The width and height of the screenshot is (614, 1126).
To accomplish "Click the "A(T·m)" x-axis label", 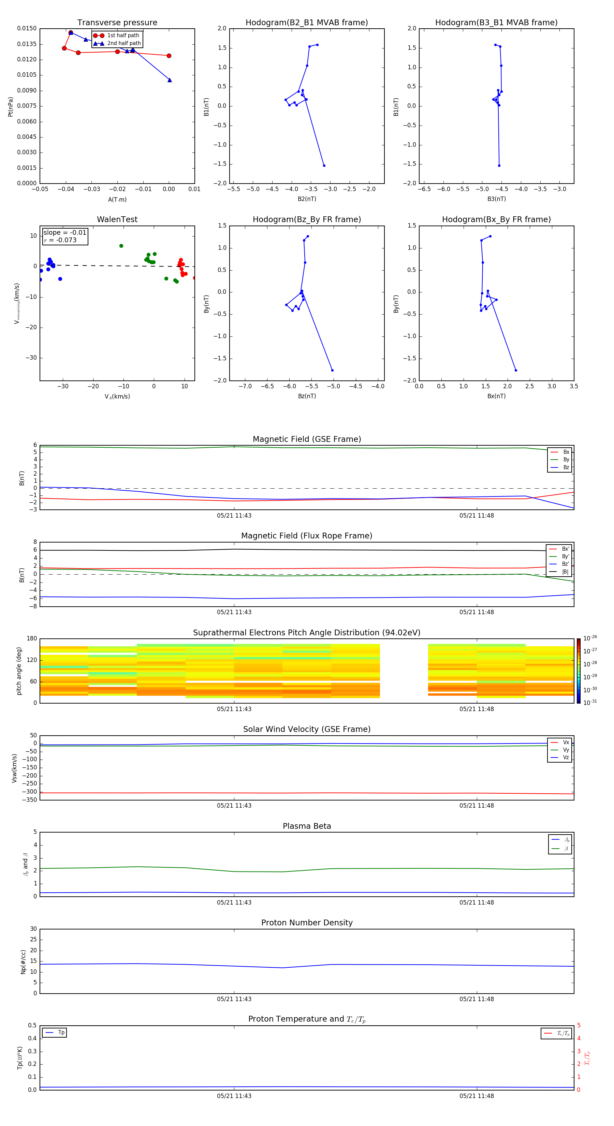I will coord(117,200).
